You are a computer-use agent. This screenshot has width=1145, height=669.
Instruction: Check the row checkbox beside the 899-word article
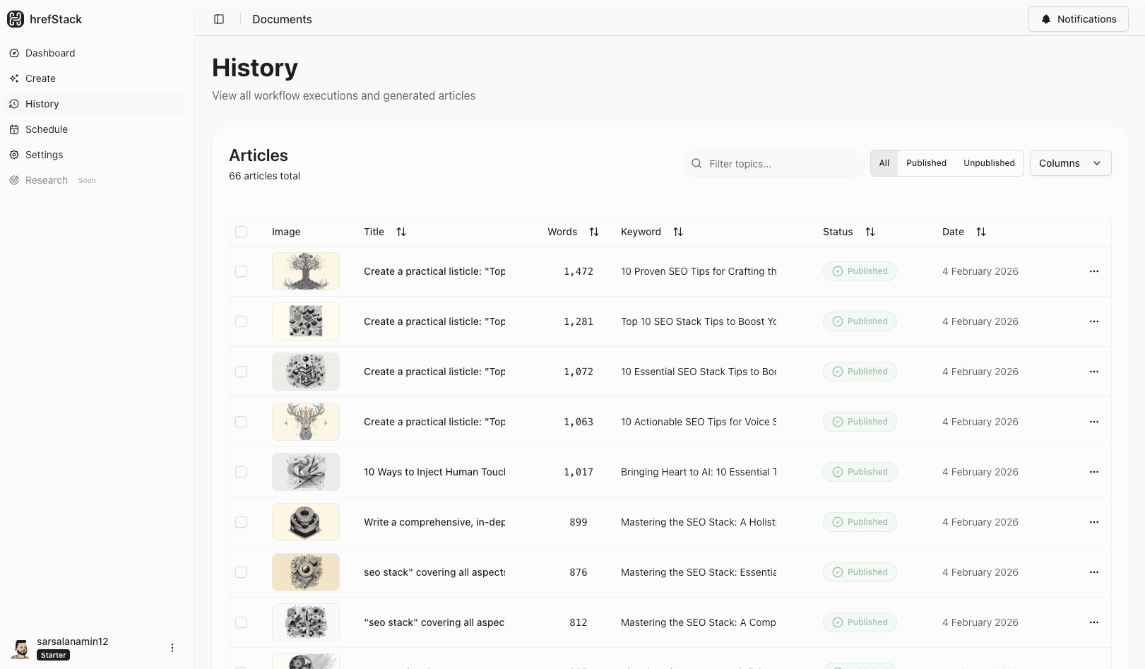[241, 522]
